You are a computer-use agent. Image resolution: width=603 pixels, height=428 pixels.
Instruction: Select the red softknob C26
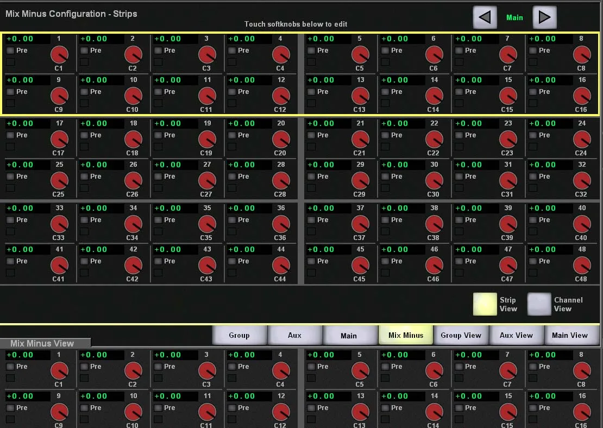(133, 180)
